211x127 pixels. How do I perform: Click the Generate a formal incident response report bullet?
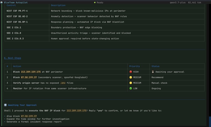34,122
